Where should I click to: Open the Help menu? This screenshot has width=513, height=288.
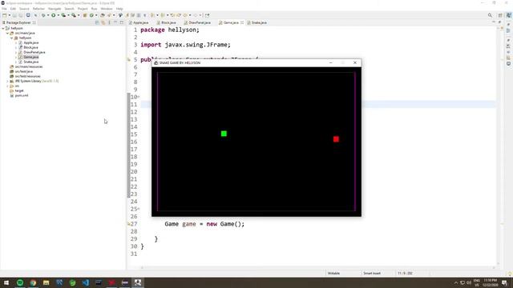click(119, 9)
